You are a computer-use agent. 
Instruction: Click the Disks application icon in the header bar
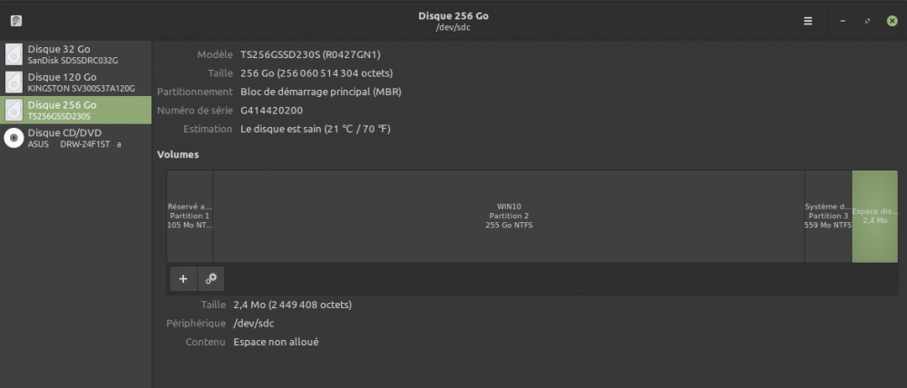tap(16, 21)
